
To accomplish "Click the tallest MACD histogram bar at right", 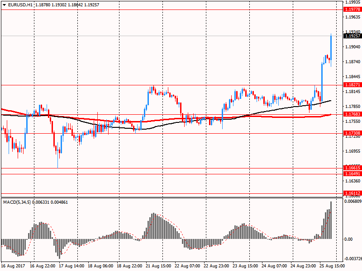I will (x=331, y=220).
